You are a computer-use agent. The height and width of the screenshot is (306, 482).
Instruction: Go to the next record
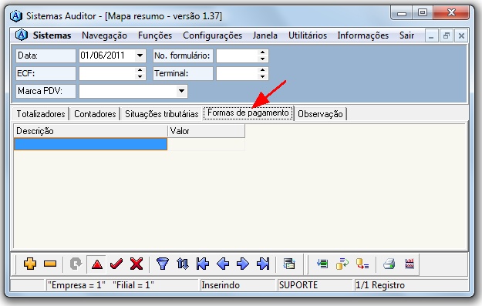pos(243,264)
